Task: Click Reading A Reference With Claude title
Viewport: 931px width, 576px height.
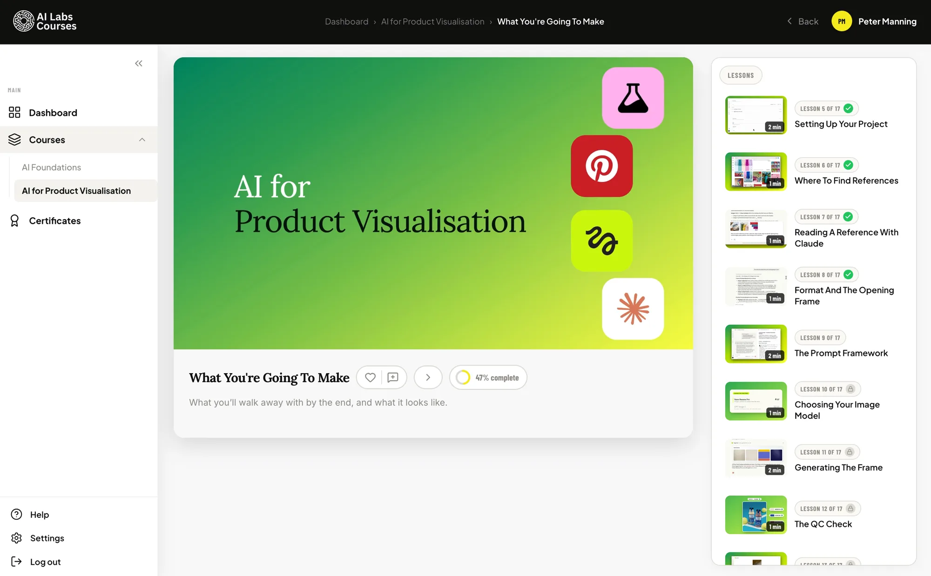Action: click(x=846, y=238)
